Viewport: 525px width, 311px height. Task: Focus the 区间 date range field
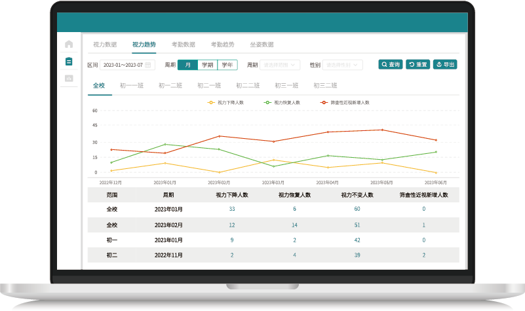coord(127,65)
